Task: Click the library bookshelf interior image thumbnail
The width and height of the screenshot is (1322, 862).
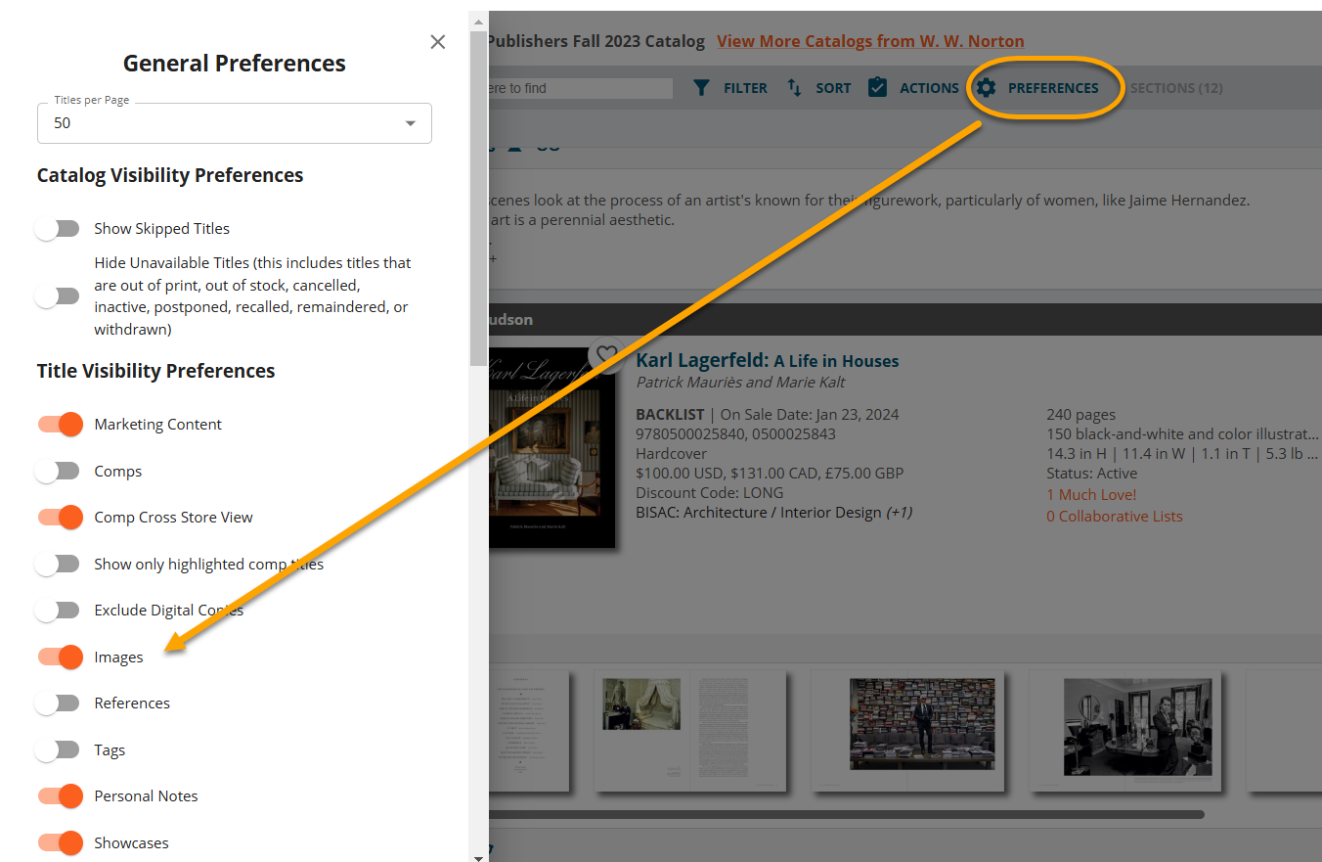Action: [907, 729]
